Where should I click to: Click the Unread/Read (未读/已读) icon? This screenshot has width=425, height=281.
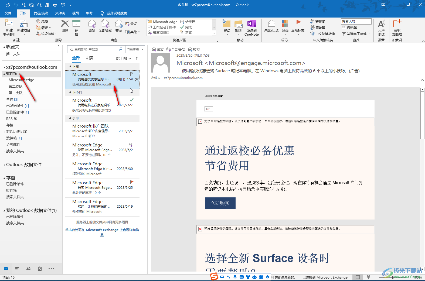point(272,24)
